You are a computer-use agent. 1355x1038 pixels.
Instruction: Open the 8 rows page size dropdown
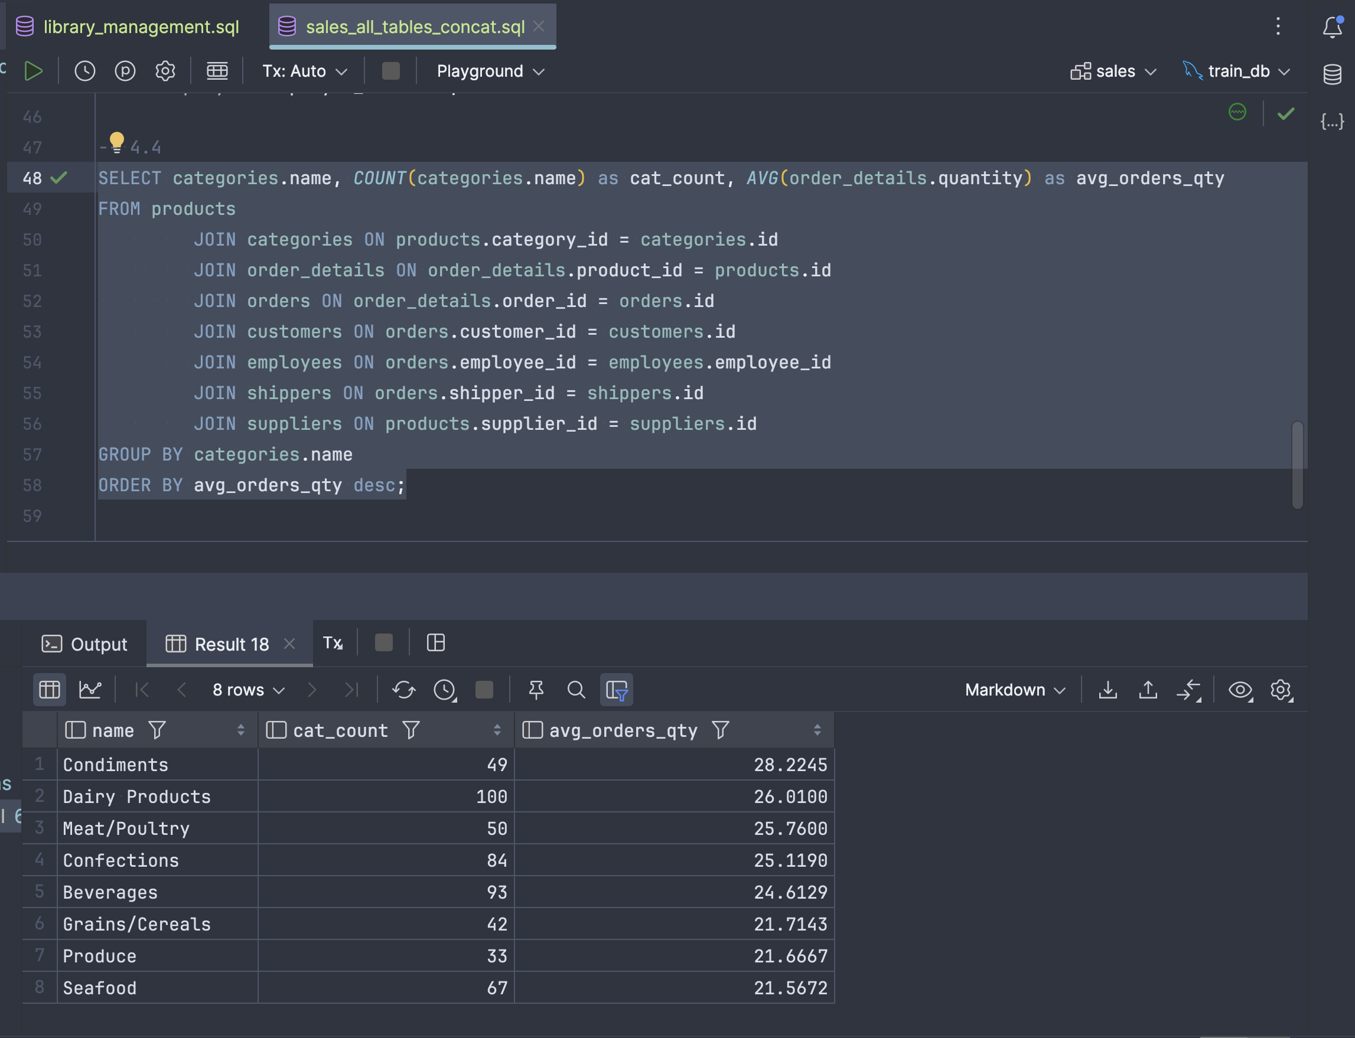click(248, 690)
